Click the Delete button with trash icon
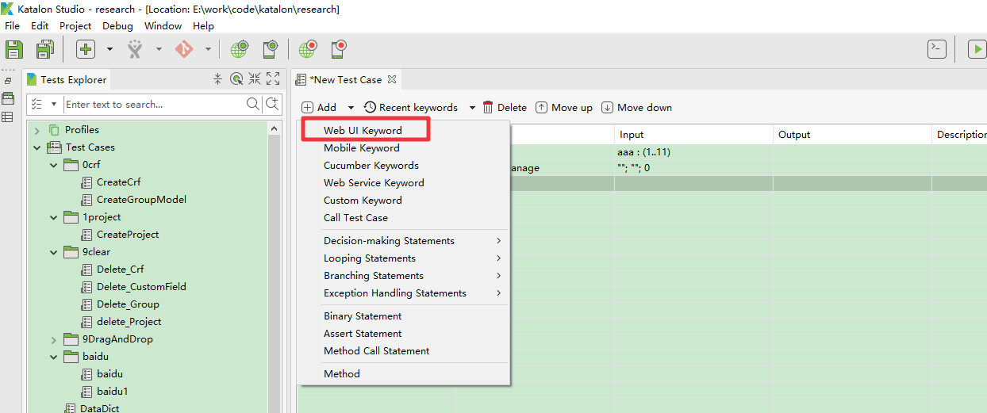 pyautogui.click(x=505, y=107)
